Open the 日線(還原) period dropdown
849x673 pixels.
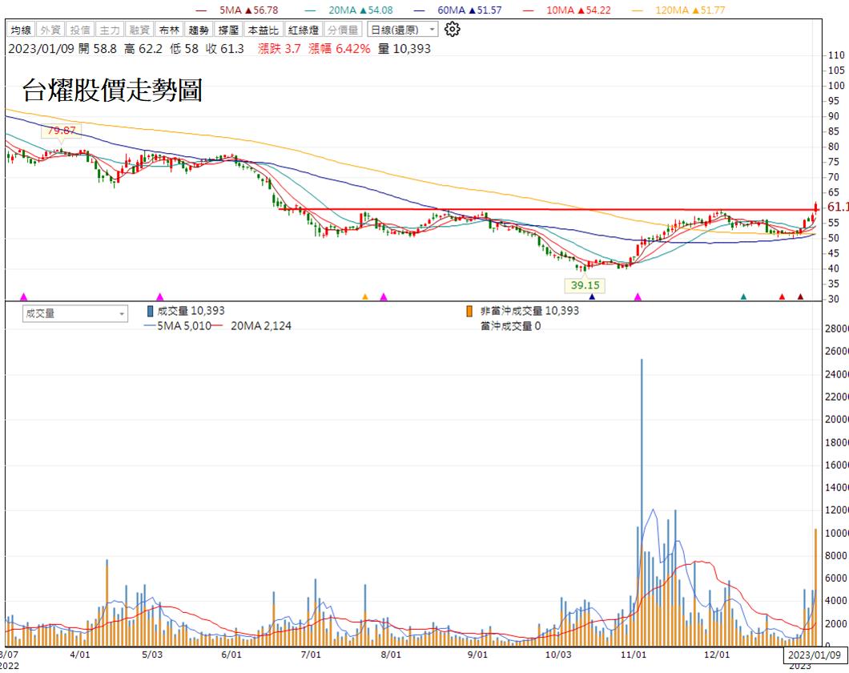pyautogui.click(x=402, y=29)
